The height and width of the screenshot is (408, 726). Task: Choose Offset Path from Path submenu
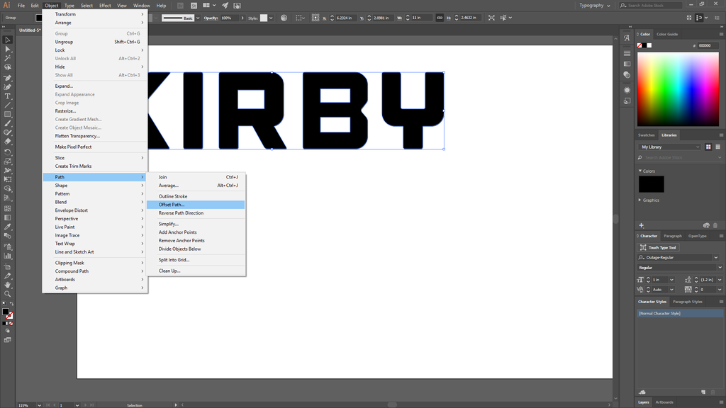(x=172, y=205)
